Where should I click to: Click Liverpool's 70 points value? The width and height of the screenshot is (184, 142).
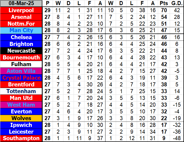pyautogui.click(x=163, y=10)
